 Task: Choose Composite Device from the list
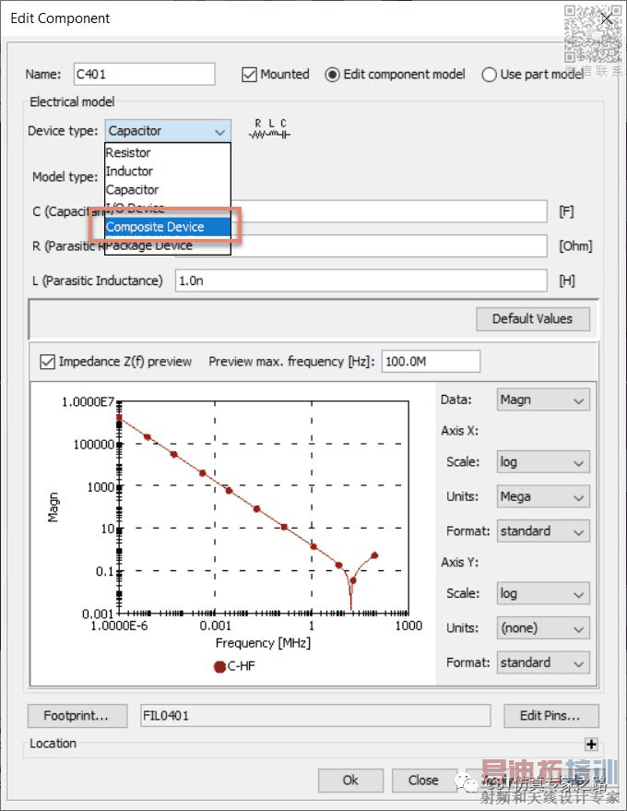click(x=168, y=227)
